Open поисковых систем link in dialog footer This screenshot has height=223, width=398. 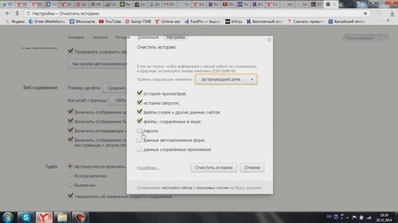(213, 188)
